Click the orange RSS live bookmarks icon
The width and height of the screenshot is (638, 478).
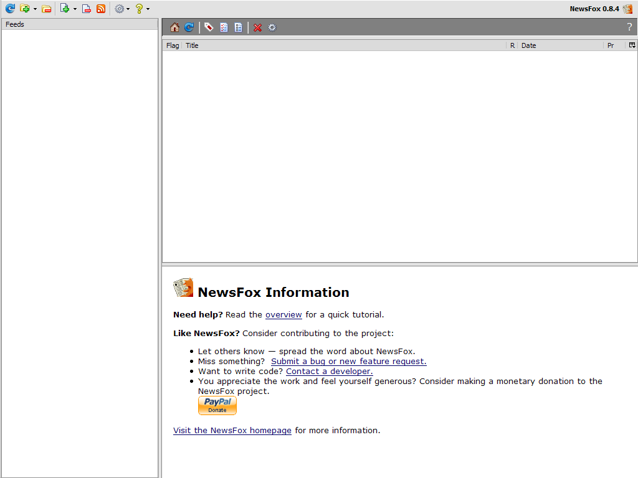[x=101, y=9]
